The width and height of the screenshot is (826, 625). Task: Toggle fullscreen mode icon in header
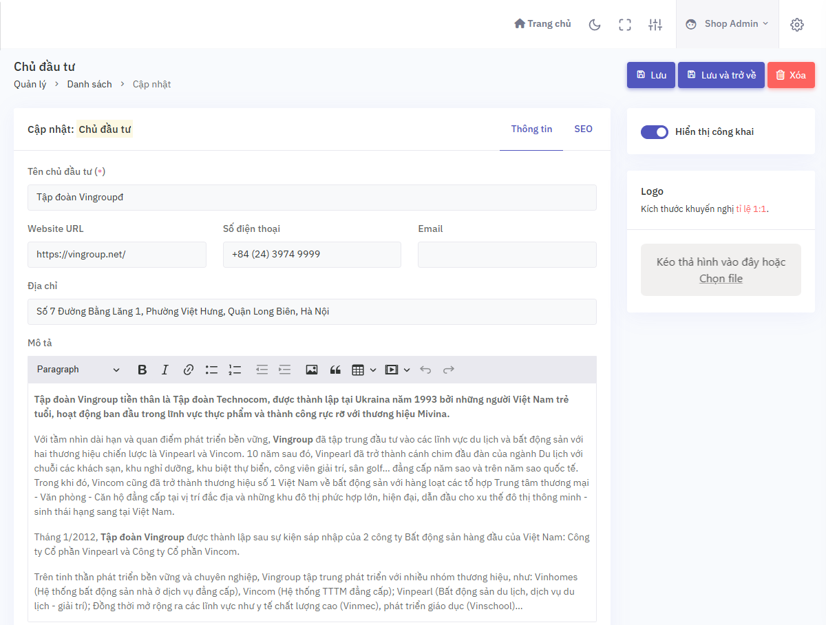click(625, 25)
